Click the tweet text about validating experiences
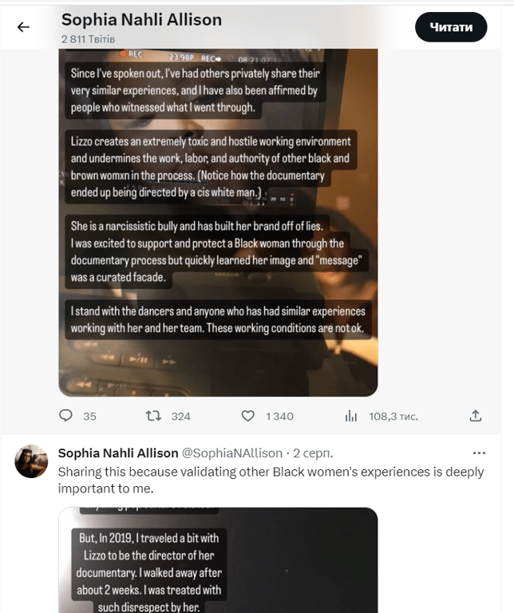The width and height of the screenshot is (514, 613). 271,480
